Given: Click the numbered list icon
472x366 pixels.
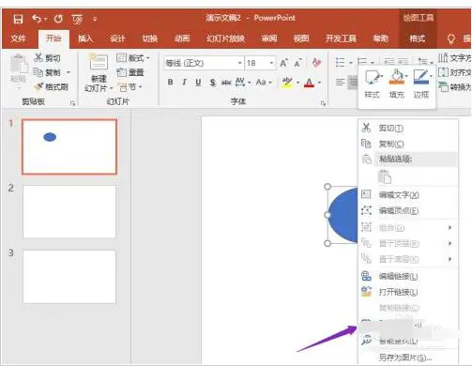Looking at the screenshot, I should [362, 62].
